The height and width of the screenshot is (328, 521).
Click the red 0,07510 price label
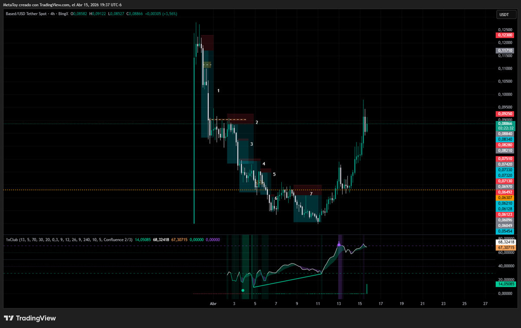click(x=505, y=159)
